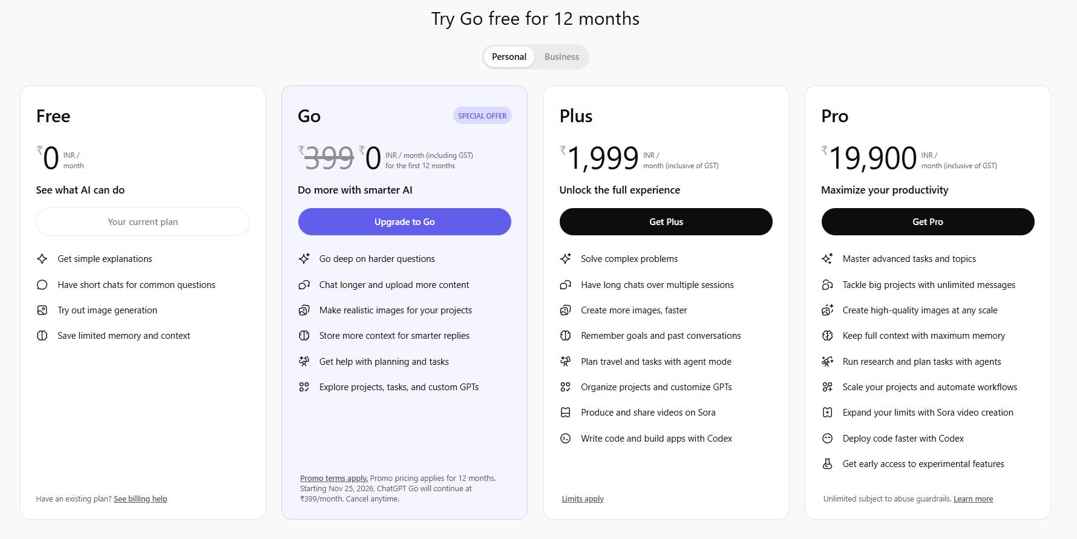This screenshot has width=1077, height=539.
Task: Open the Promo terms apply link
Action: pyautogui.click(x=333, y=477)
